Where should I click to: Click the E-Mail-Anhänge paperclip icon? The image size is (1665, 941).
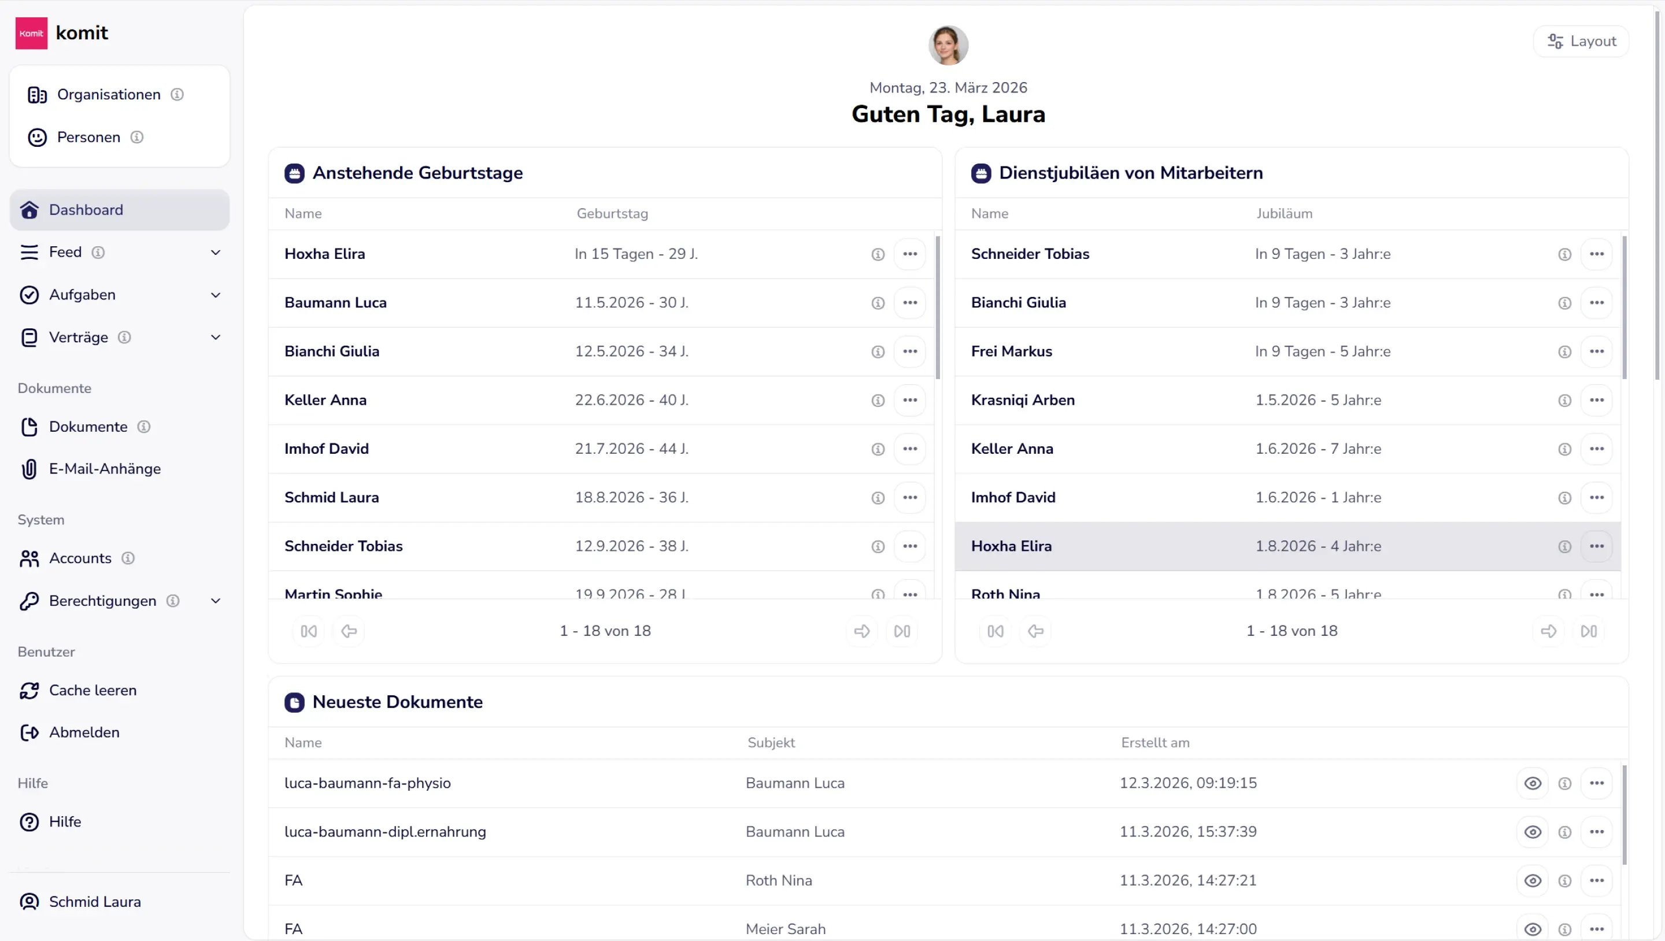29,469
